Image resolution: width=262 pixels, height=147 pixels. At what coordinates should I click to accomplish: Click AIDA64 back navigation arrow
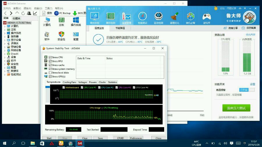pyautogui.click(x=5, y=13)
